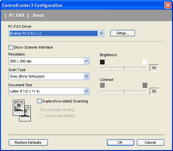Click the Resolution label text
Screen dimensions: 173x151
click(x=17, y=54)
